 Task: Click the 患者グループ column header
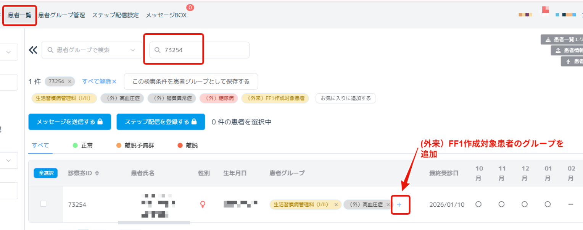tap(287, 173)
